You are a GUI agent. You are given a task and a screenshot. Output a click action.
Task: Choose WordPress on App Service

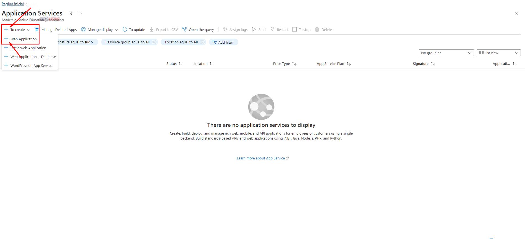tap(31, 65)
